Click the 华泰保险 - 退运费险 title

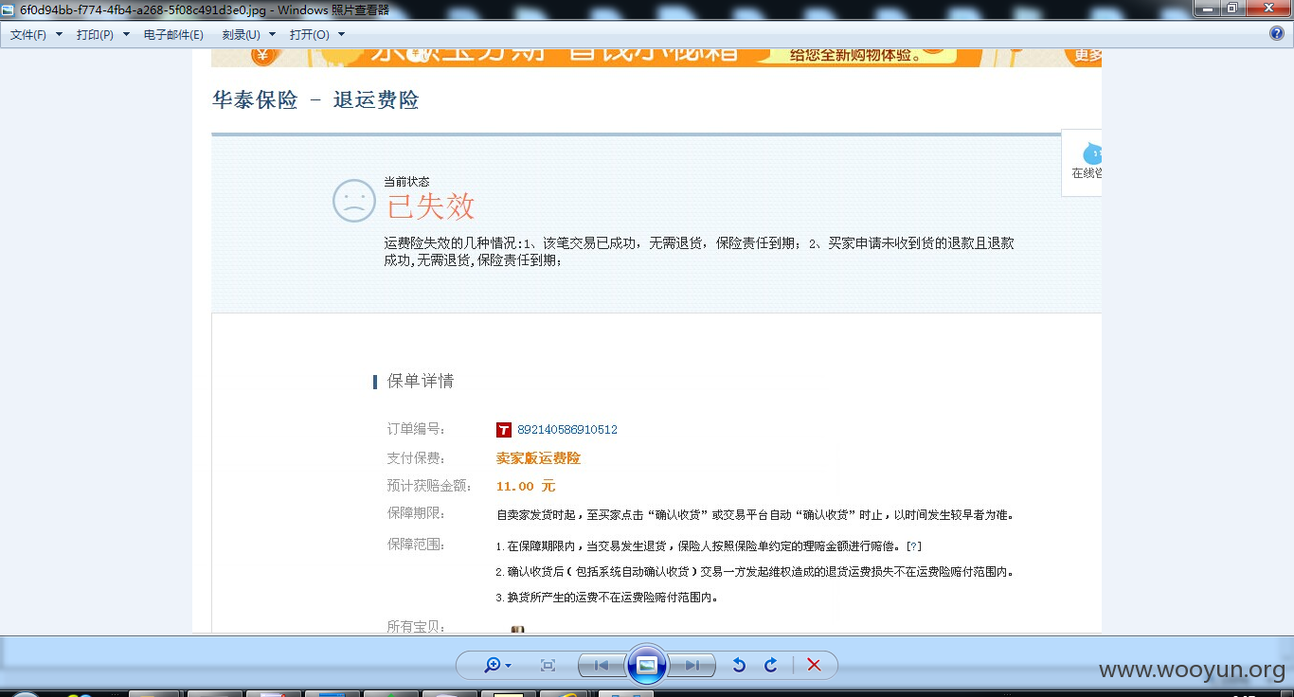coord(315,100)
